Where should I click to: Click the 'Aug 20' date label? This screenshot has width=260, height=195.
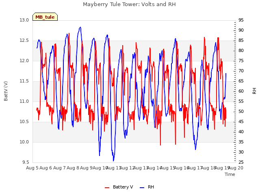pyautogui.click(x=236, y=168)
